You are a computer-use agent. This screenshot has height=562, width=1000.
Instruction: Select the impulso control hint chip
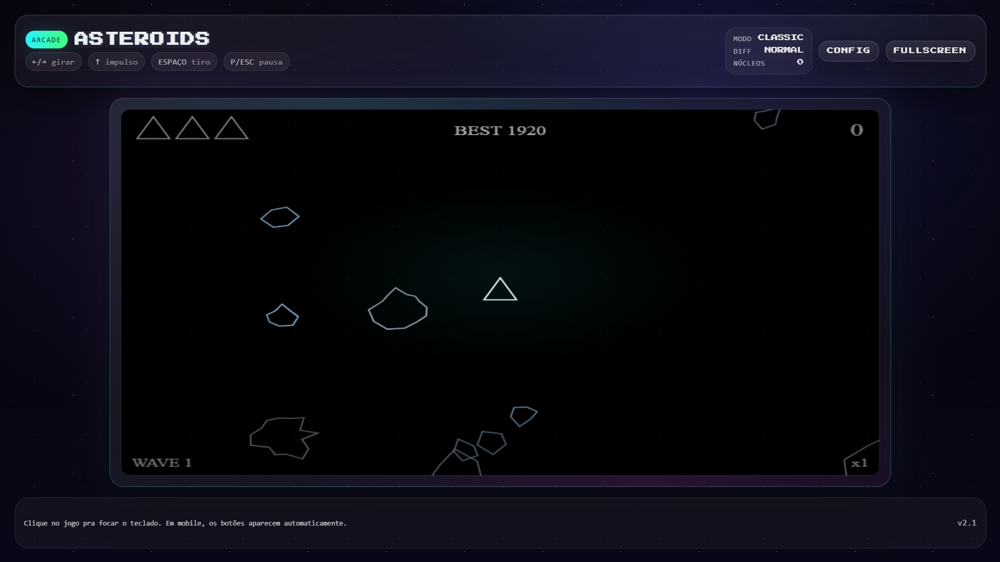(x=116, y=61)
